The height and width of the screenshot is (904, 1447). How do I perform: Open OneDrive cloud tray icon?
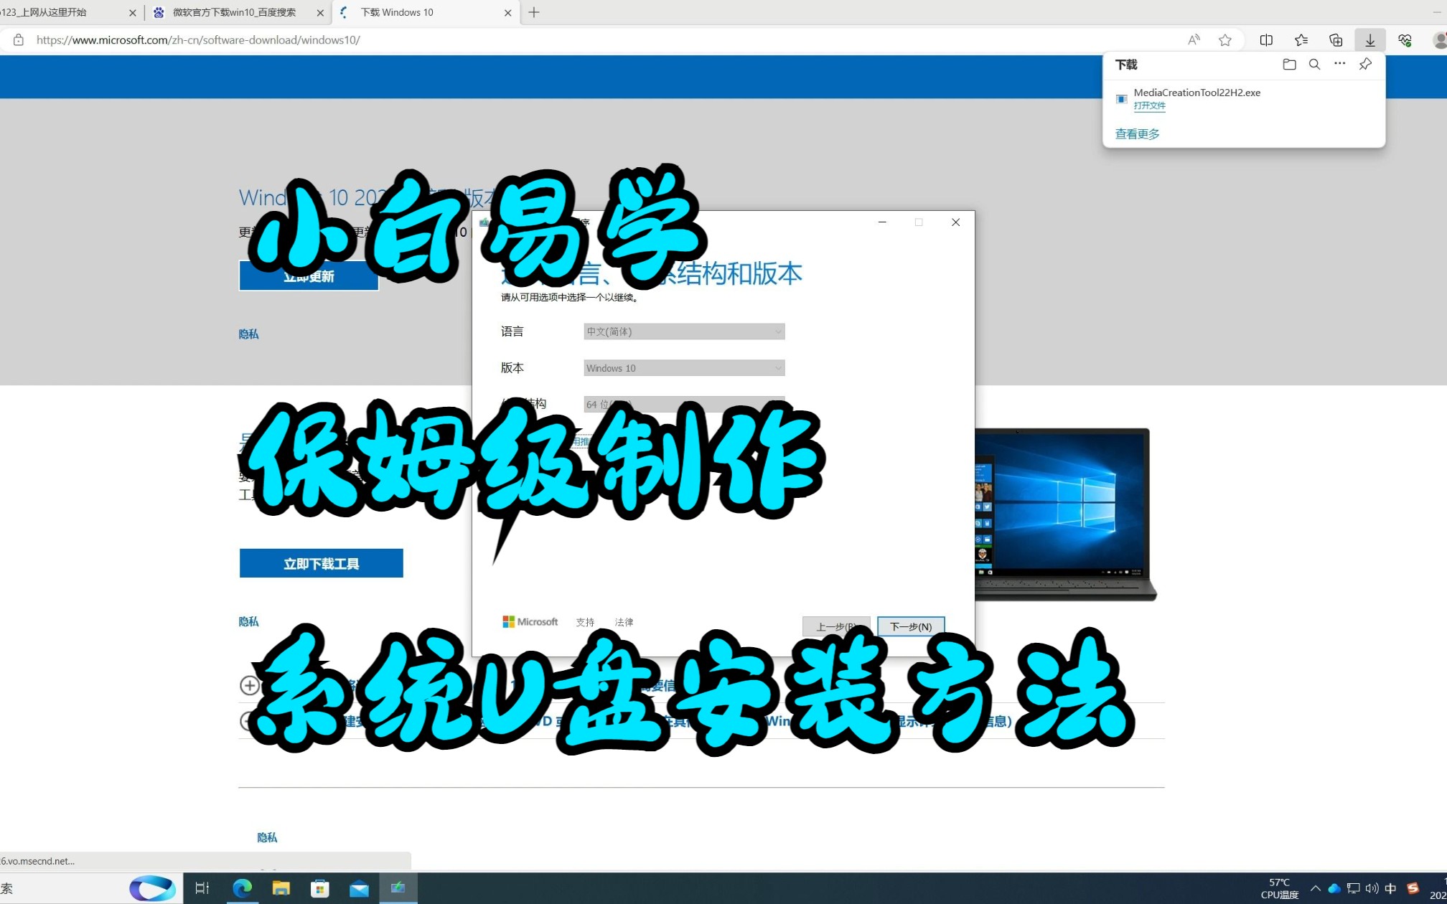click(1334, 889)
